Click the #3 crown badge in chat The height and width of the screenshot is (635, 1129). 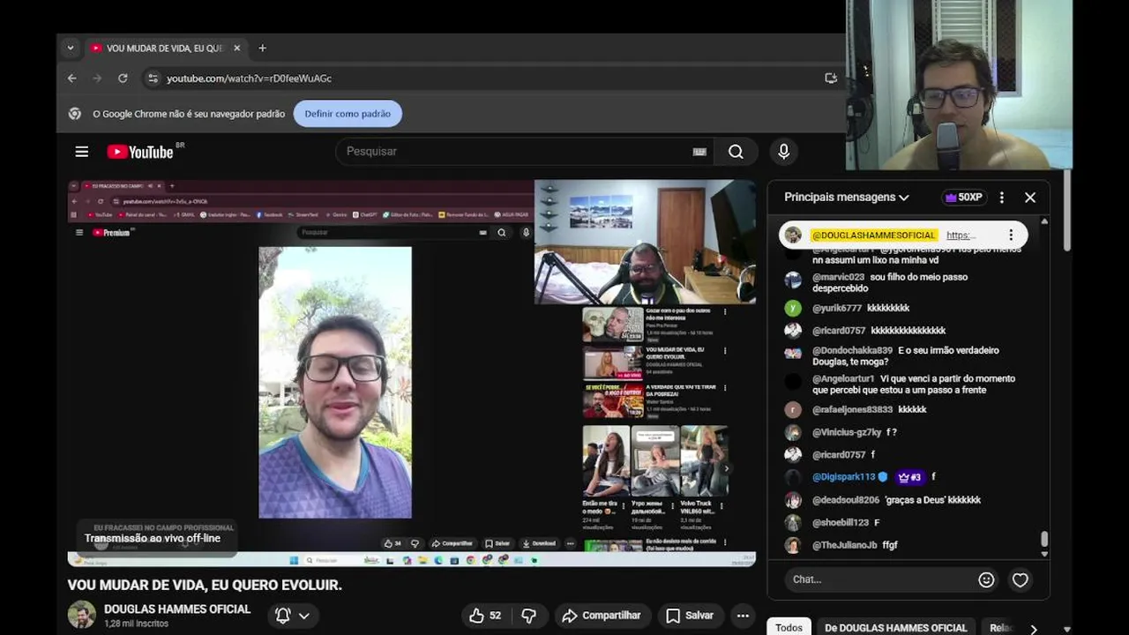pyautogui.click(x=909, y=477)
